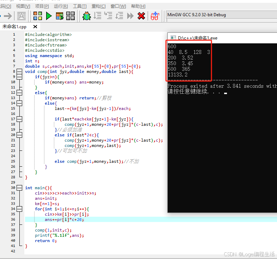The height and width of the screenshot is (259, 277).
Task: Click the forward navigation arrow icon
Action: tap(8, 16)
